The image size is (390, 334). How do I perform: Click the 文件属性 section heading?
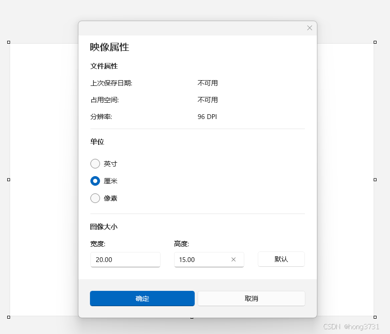coord(104,66)
